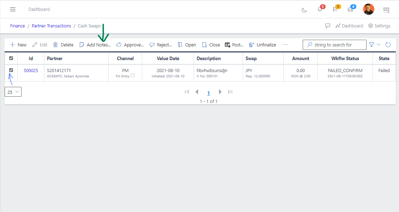399x212 pixels.
Task: Expand the page size dropdown showing 25
Action: click(13, 92)
